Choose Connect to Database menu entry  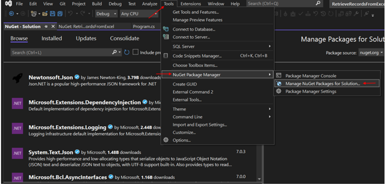pyautogui.click(x=194, y=29)
